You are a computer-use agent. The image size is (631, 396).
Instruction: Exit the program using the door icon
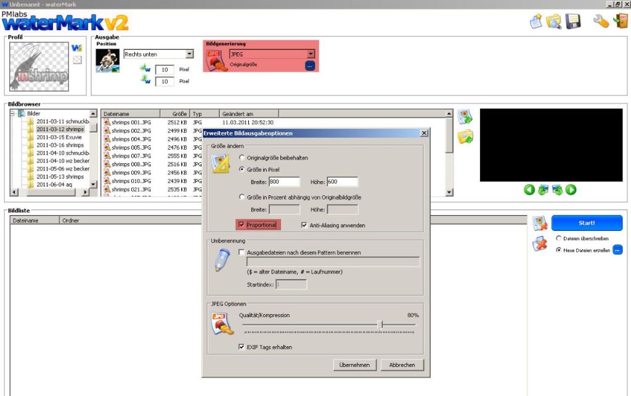[620, 22]
